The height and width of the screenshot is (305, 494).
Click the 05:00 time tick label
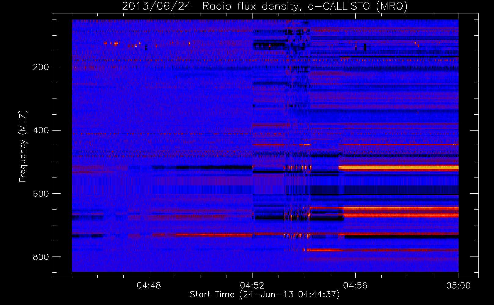click(459, 286)
